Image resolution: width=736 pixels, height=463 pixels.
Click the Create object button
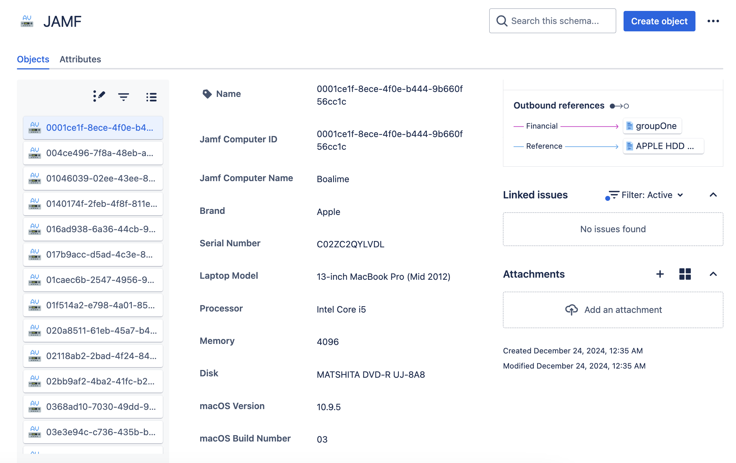(x=659, y=21)
